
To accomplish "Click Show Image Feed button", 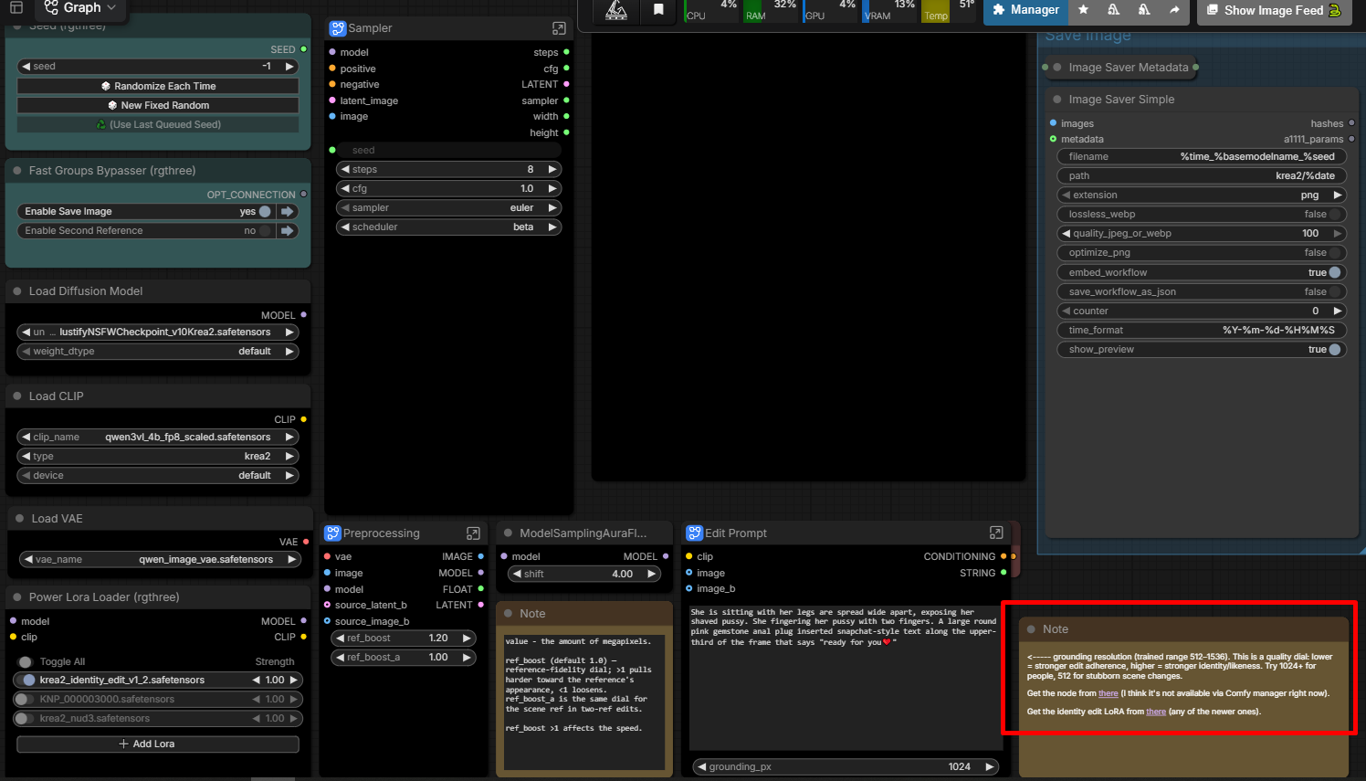I will click(1274, 10).
